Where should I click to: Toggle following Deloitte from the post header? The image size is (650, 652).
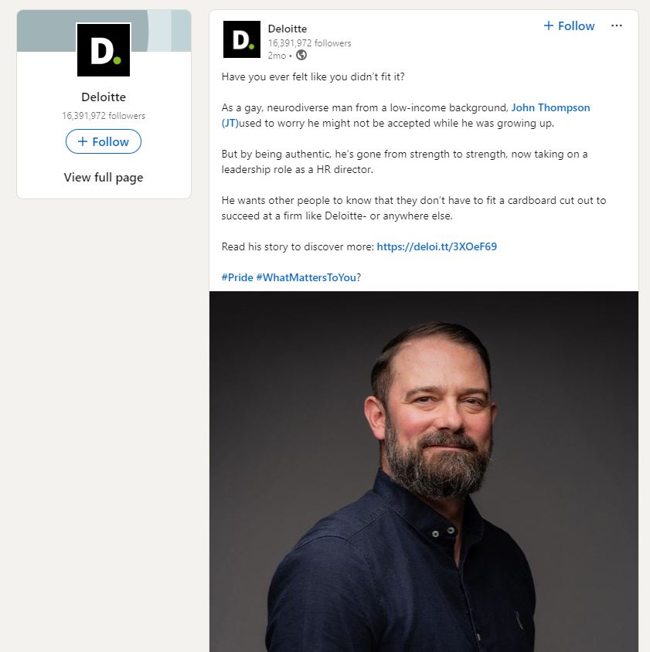pos(569,25)
